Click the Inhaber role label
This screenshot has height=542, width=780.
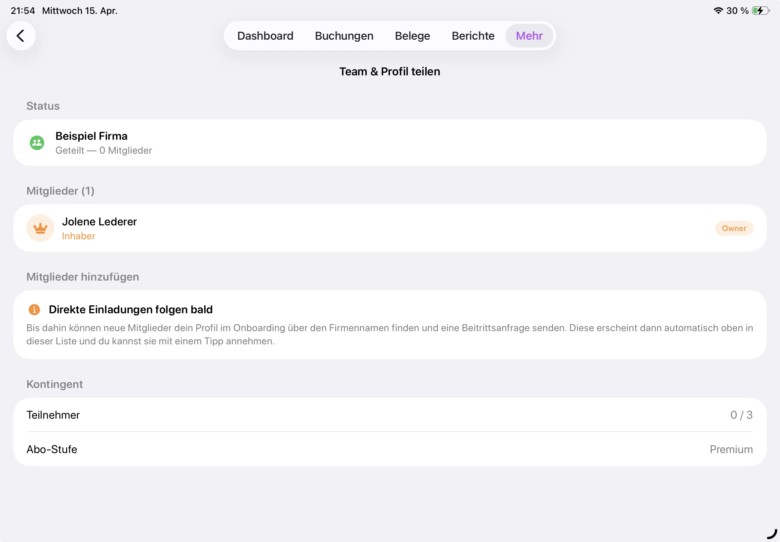pyautogui.click(x=78, y=236)
